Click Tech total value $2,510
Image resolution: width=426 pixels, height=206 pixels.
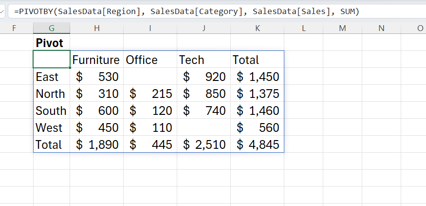[204, 144]
